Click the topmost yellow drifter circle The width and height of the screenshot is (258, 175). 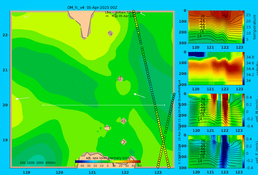(x=133, y=12)
